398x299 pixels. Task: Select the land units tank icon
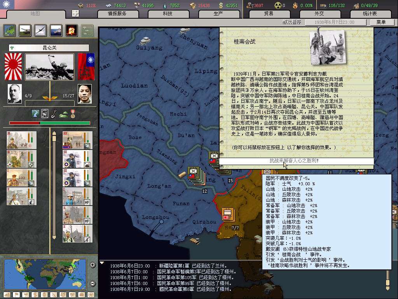click(25, 30)
